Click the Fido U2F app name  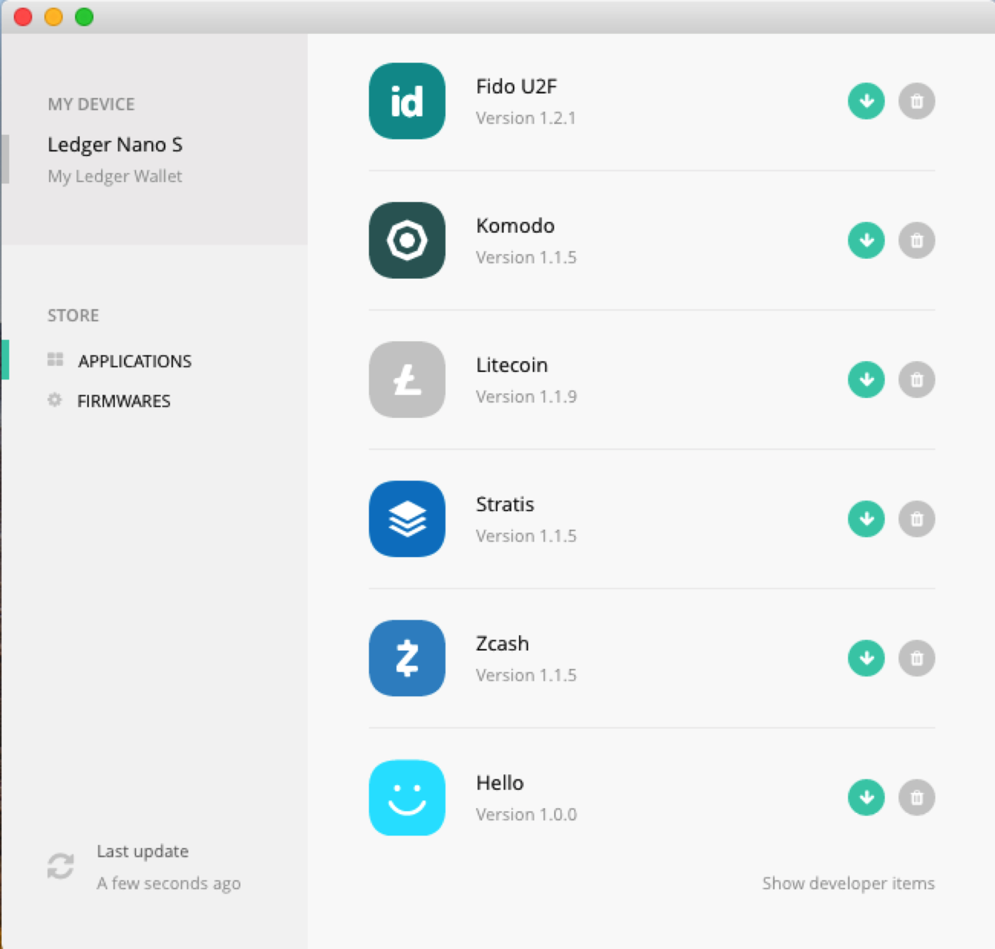tap(516, 87)
